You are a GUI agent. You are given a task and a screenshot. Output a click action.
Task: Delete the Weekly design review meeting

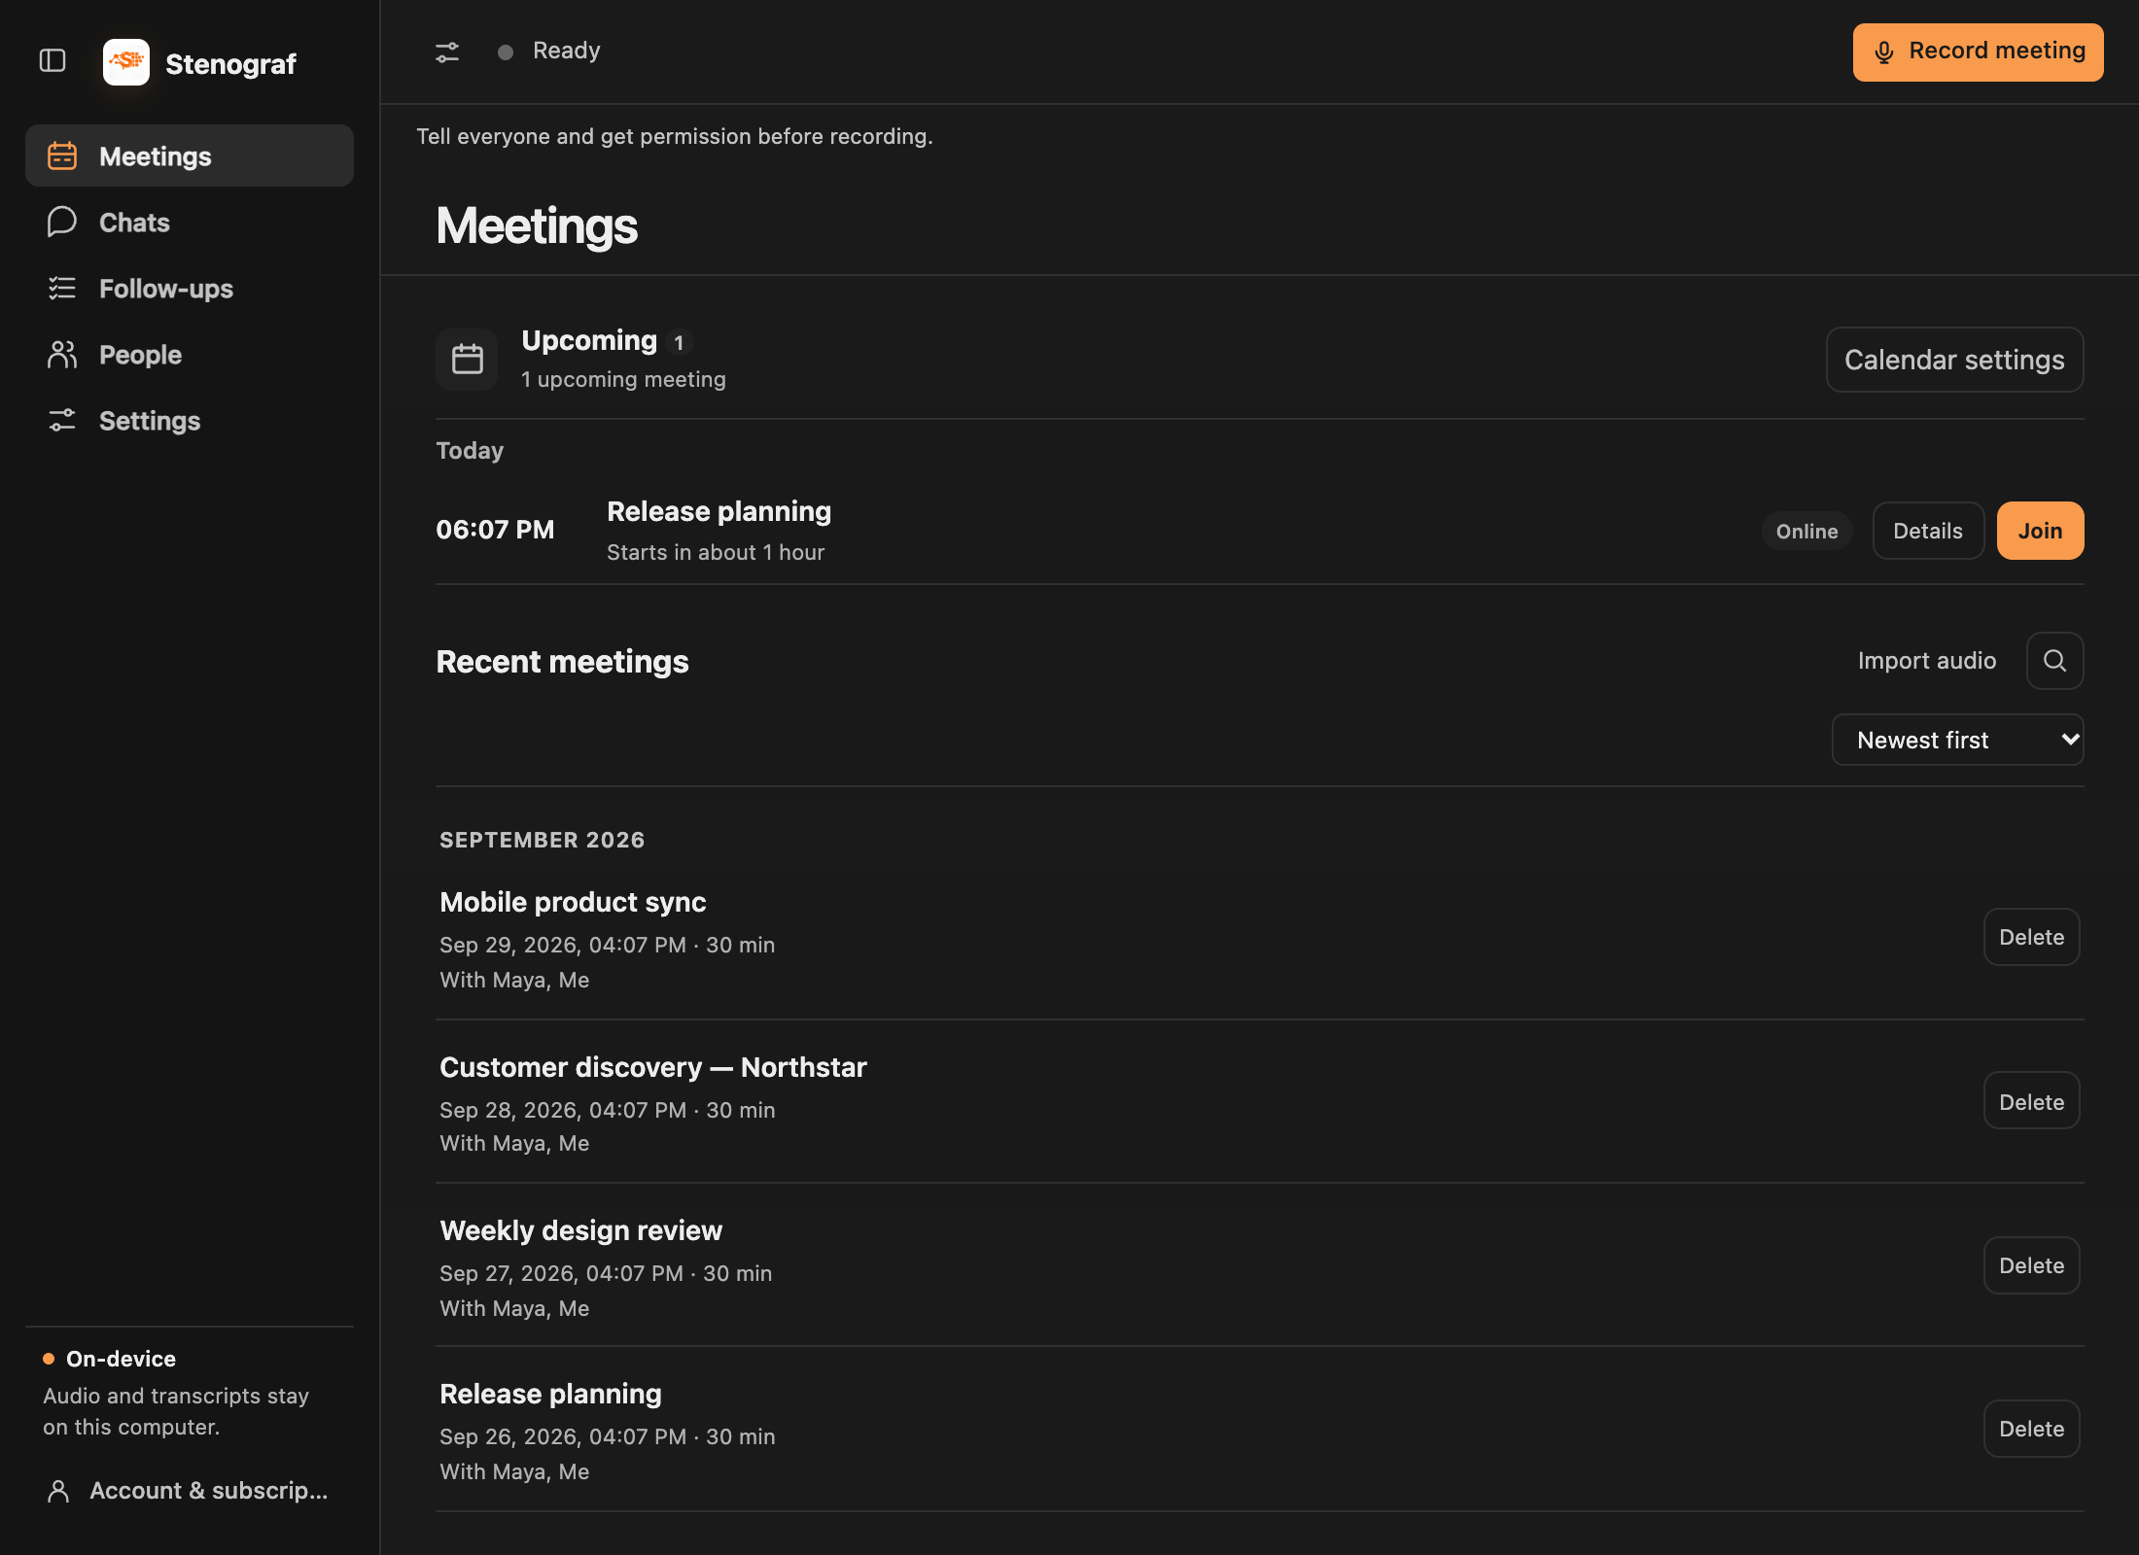[x=2031, y=1265]
